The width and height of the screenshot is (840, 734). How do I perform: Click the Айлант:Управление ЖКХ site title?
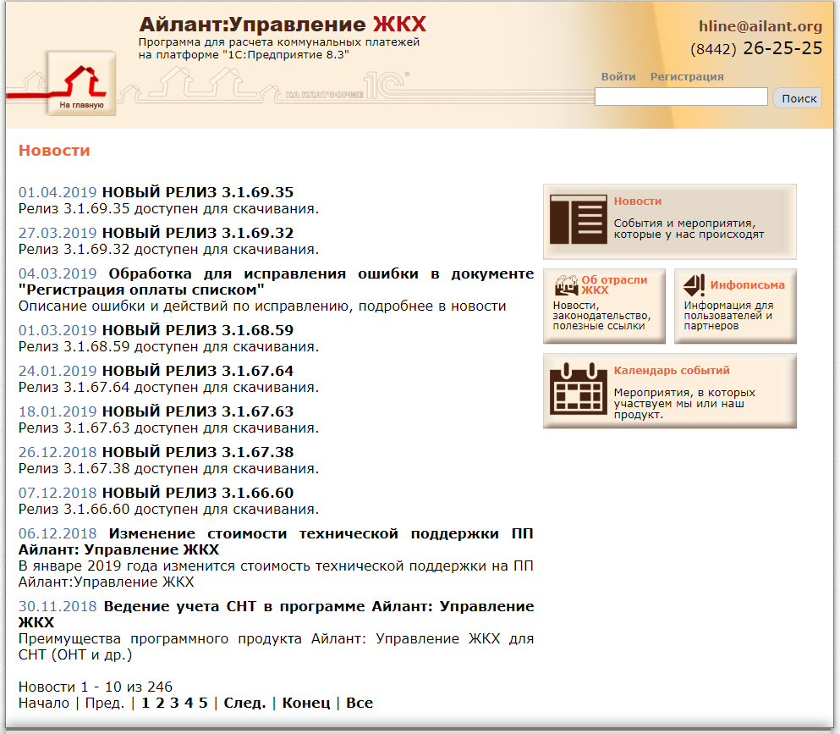tap(283, 24)
